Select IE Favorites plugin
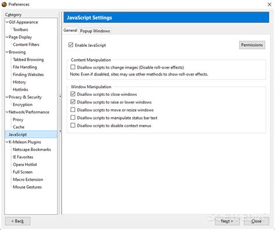This screenshot has height=230, width=275. [x=23, y=157]
